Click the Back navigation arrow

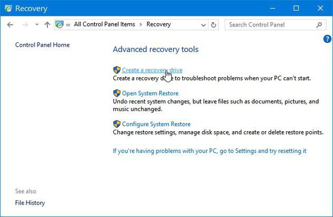tap(10, 25)
